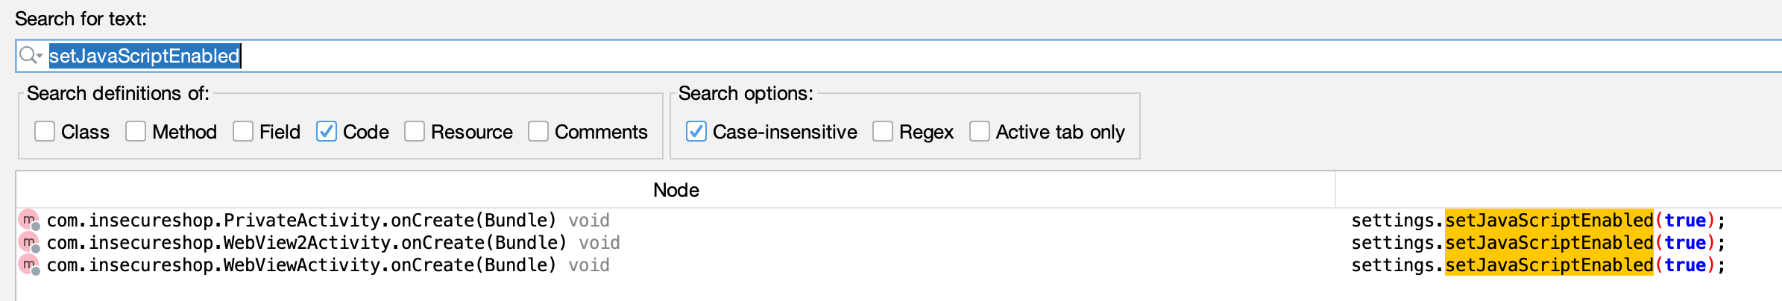
Task: Click the search magnifier icon in text field
Action: point(27,56)
